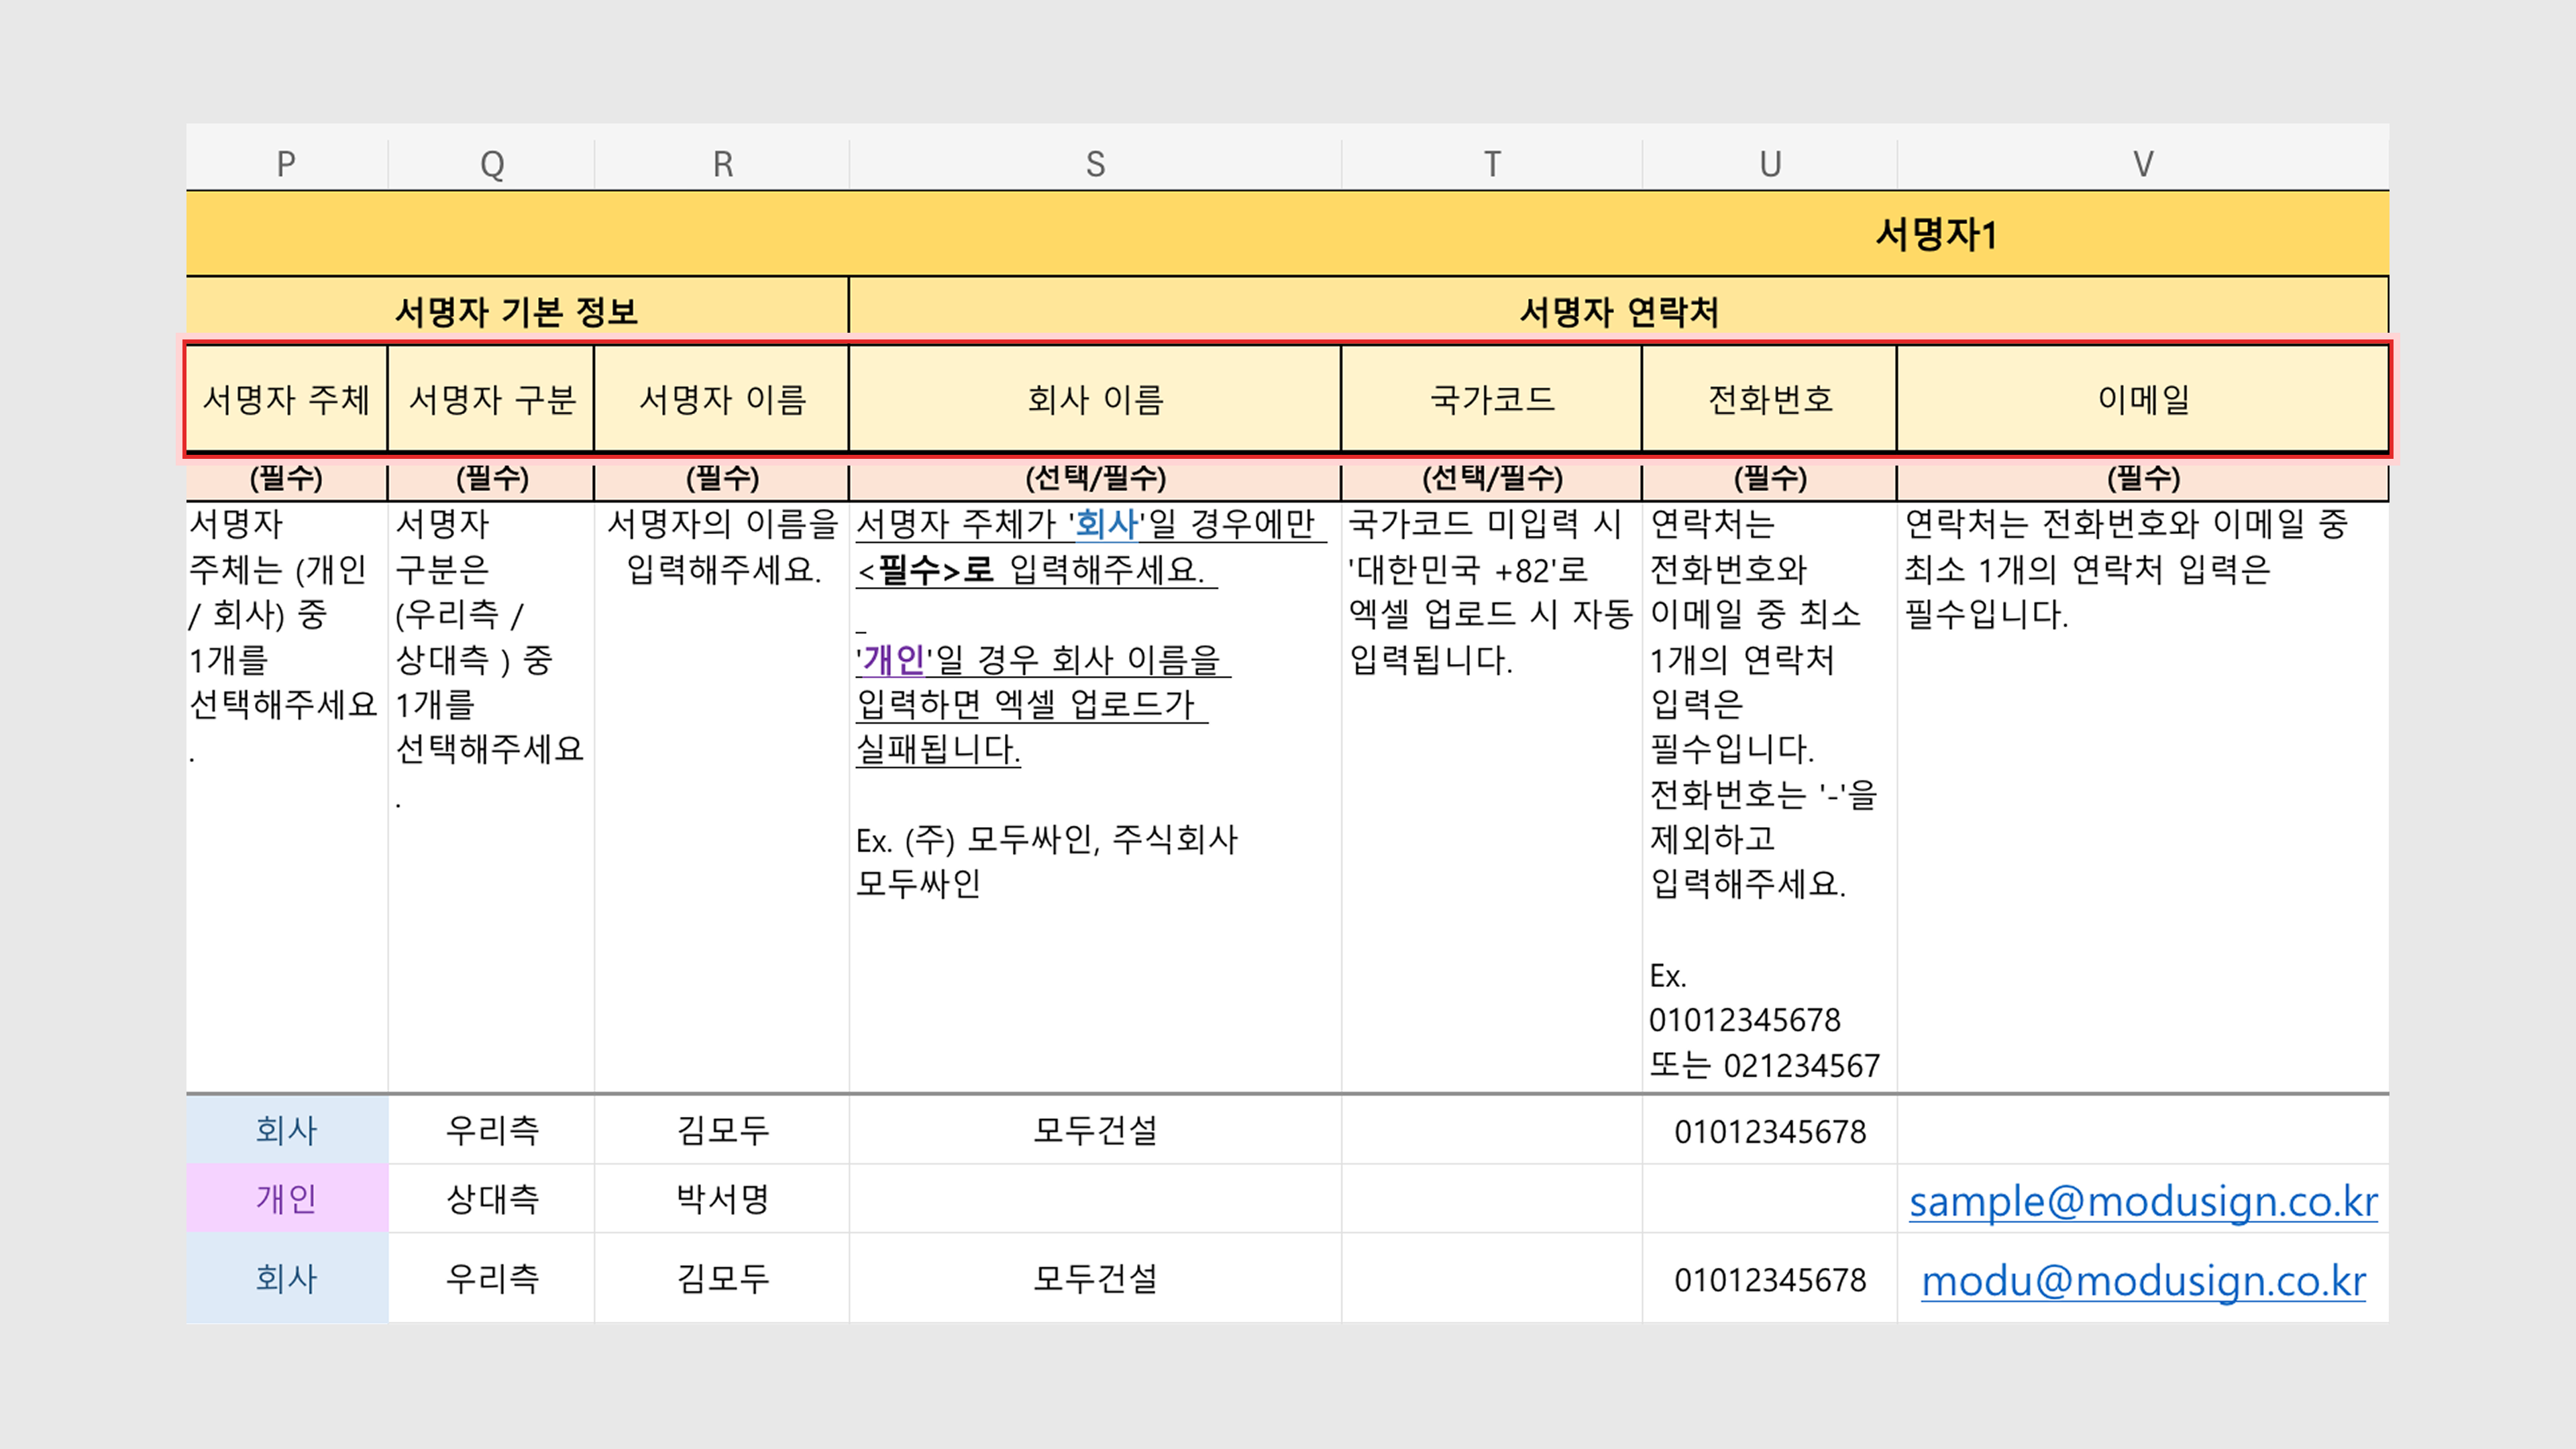Click the 이메일 header cell
The height and width of the screenshot is (1449, 2576).
[x=2142, y=400]
